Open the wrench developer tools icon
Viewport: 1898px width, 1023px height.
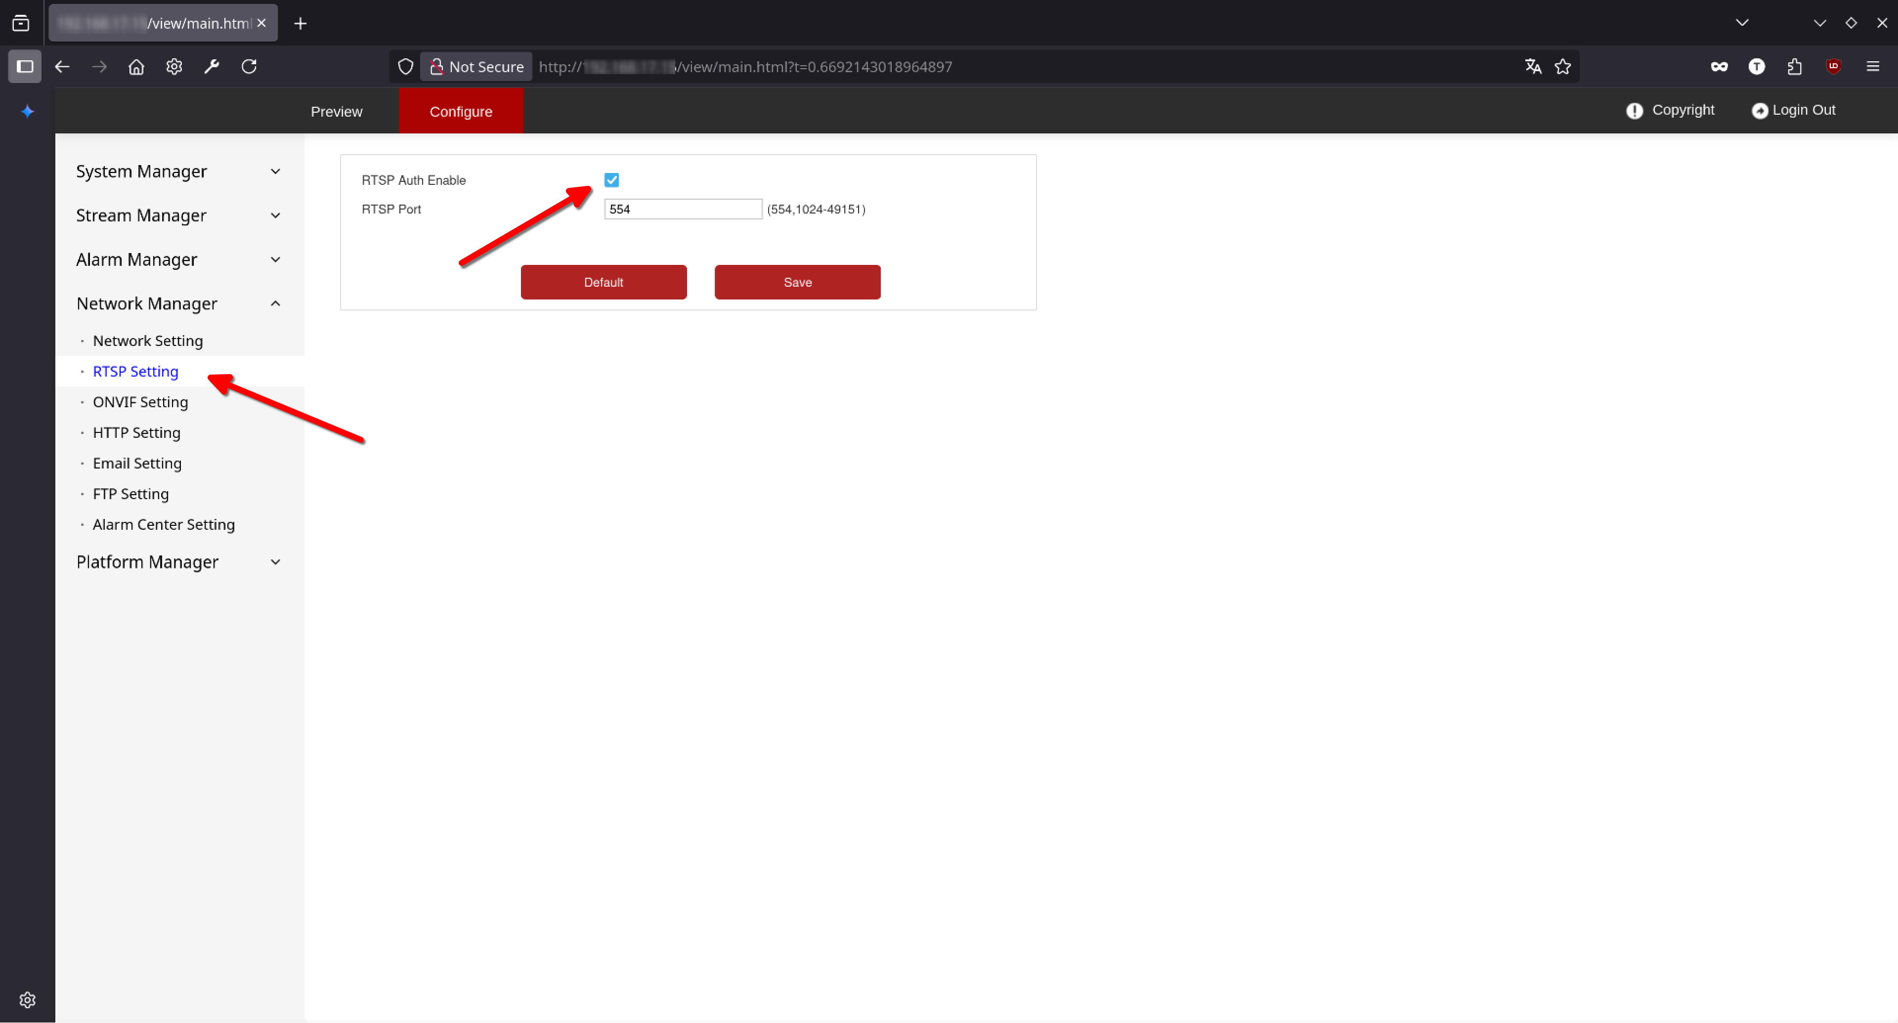tap(212, 66)
